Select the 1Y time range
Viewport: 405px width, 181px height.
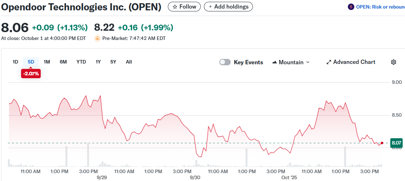click(x=98, y=62)
